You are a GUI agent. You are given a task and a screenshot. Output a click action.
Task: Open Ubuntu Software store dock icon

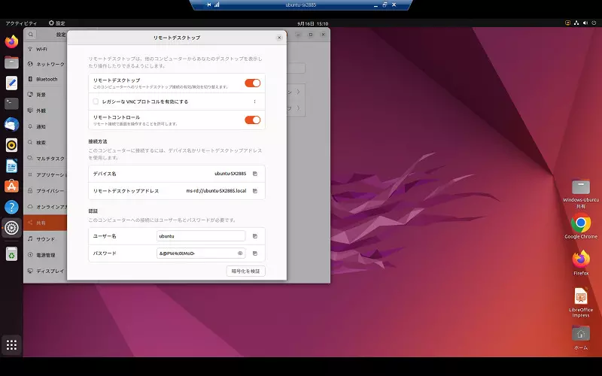(11, 186)
